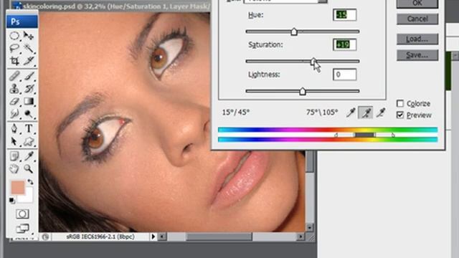Select the Gradient tool

pyautogui.click(x=29, y=101)
